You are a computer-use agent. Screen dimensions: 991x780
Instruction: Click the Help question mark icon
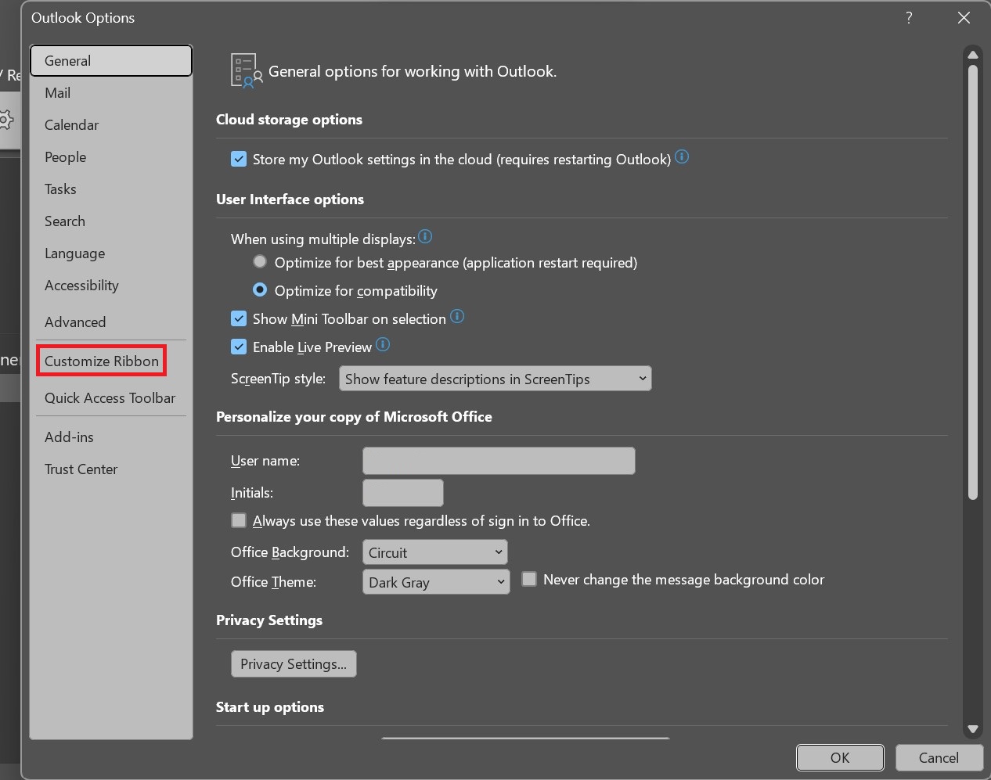coord(909,18)
